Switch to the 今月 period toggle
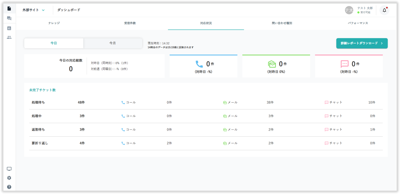Viewport: 400px width, 194px height. coord(113,43)
